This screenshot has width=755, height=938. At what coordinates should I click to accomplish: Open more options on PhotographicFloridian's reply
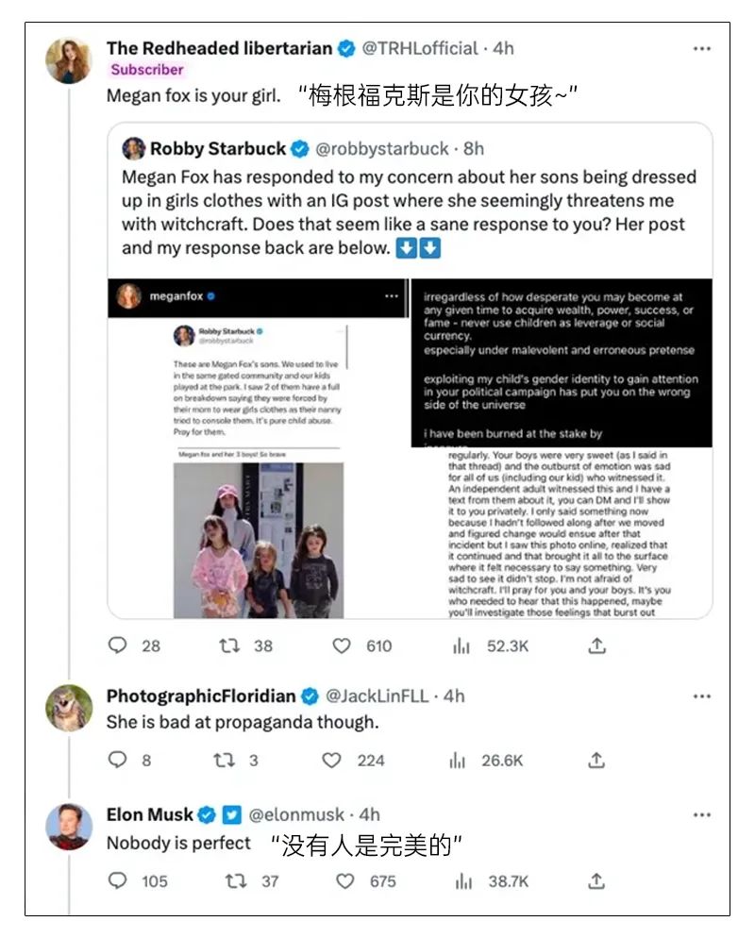pos(701,696)
